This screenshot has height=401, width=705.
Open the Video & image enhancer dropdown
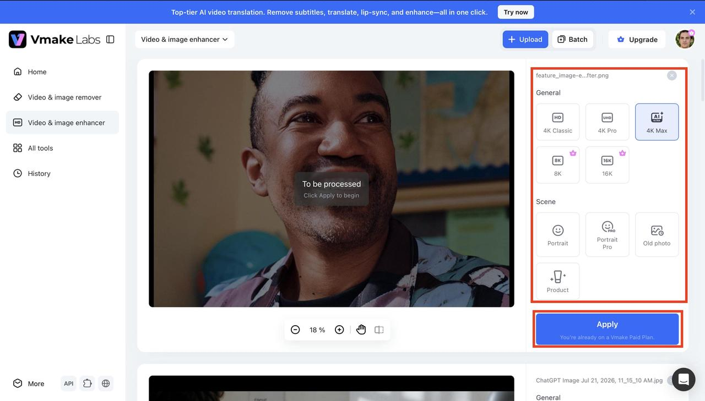coord(185,40)
